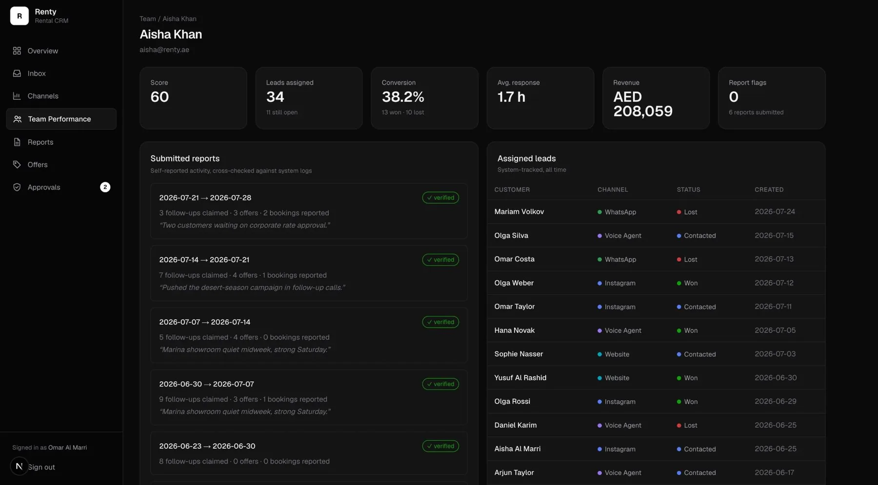
Task: Click "8 follow-ups claimed · 0 offers" report line
Action: [x=244, y=461]
